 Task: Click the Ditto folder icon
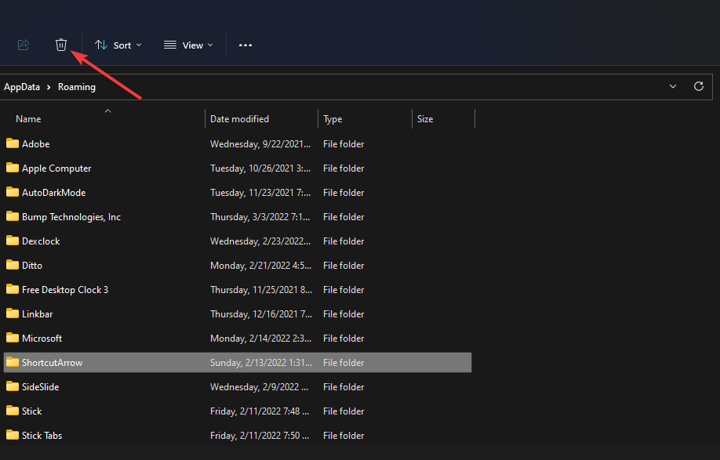[x=12, y=265]
